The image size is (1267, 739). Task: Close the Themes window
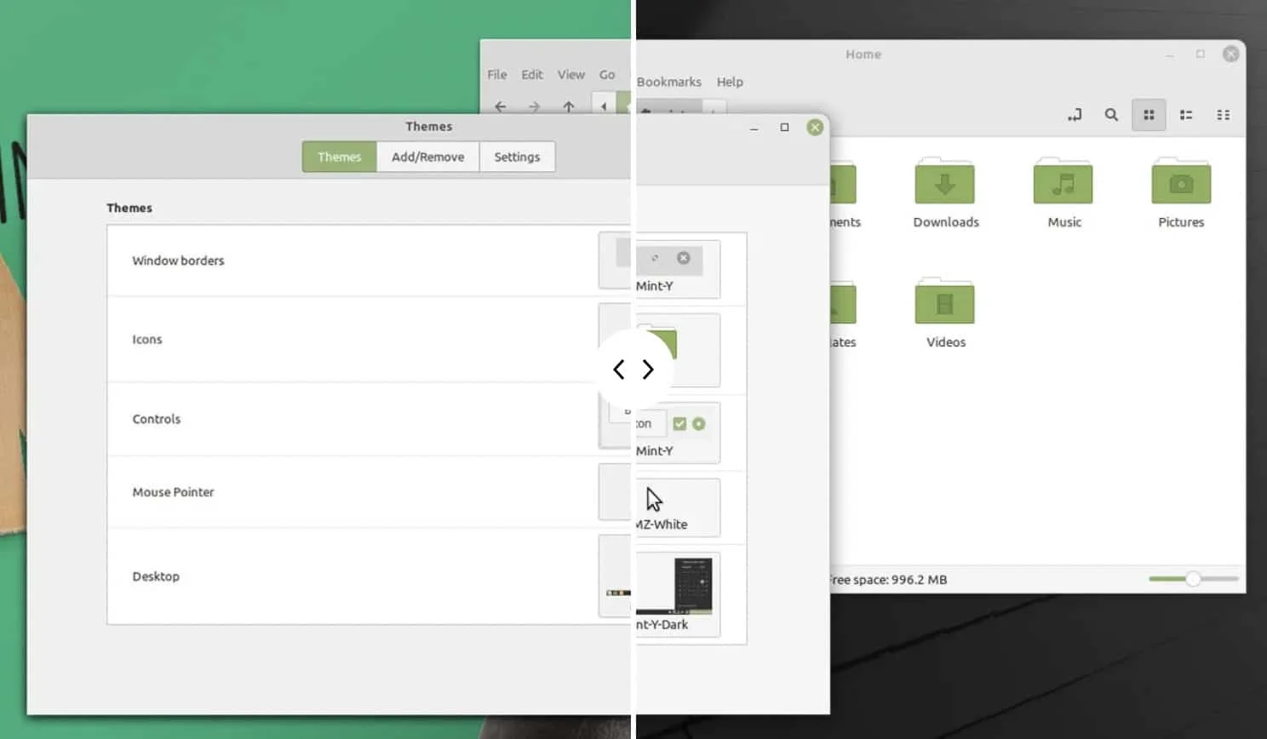pos(815,128)
